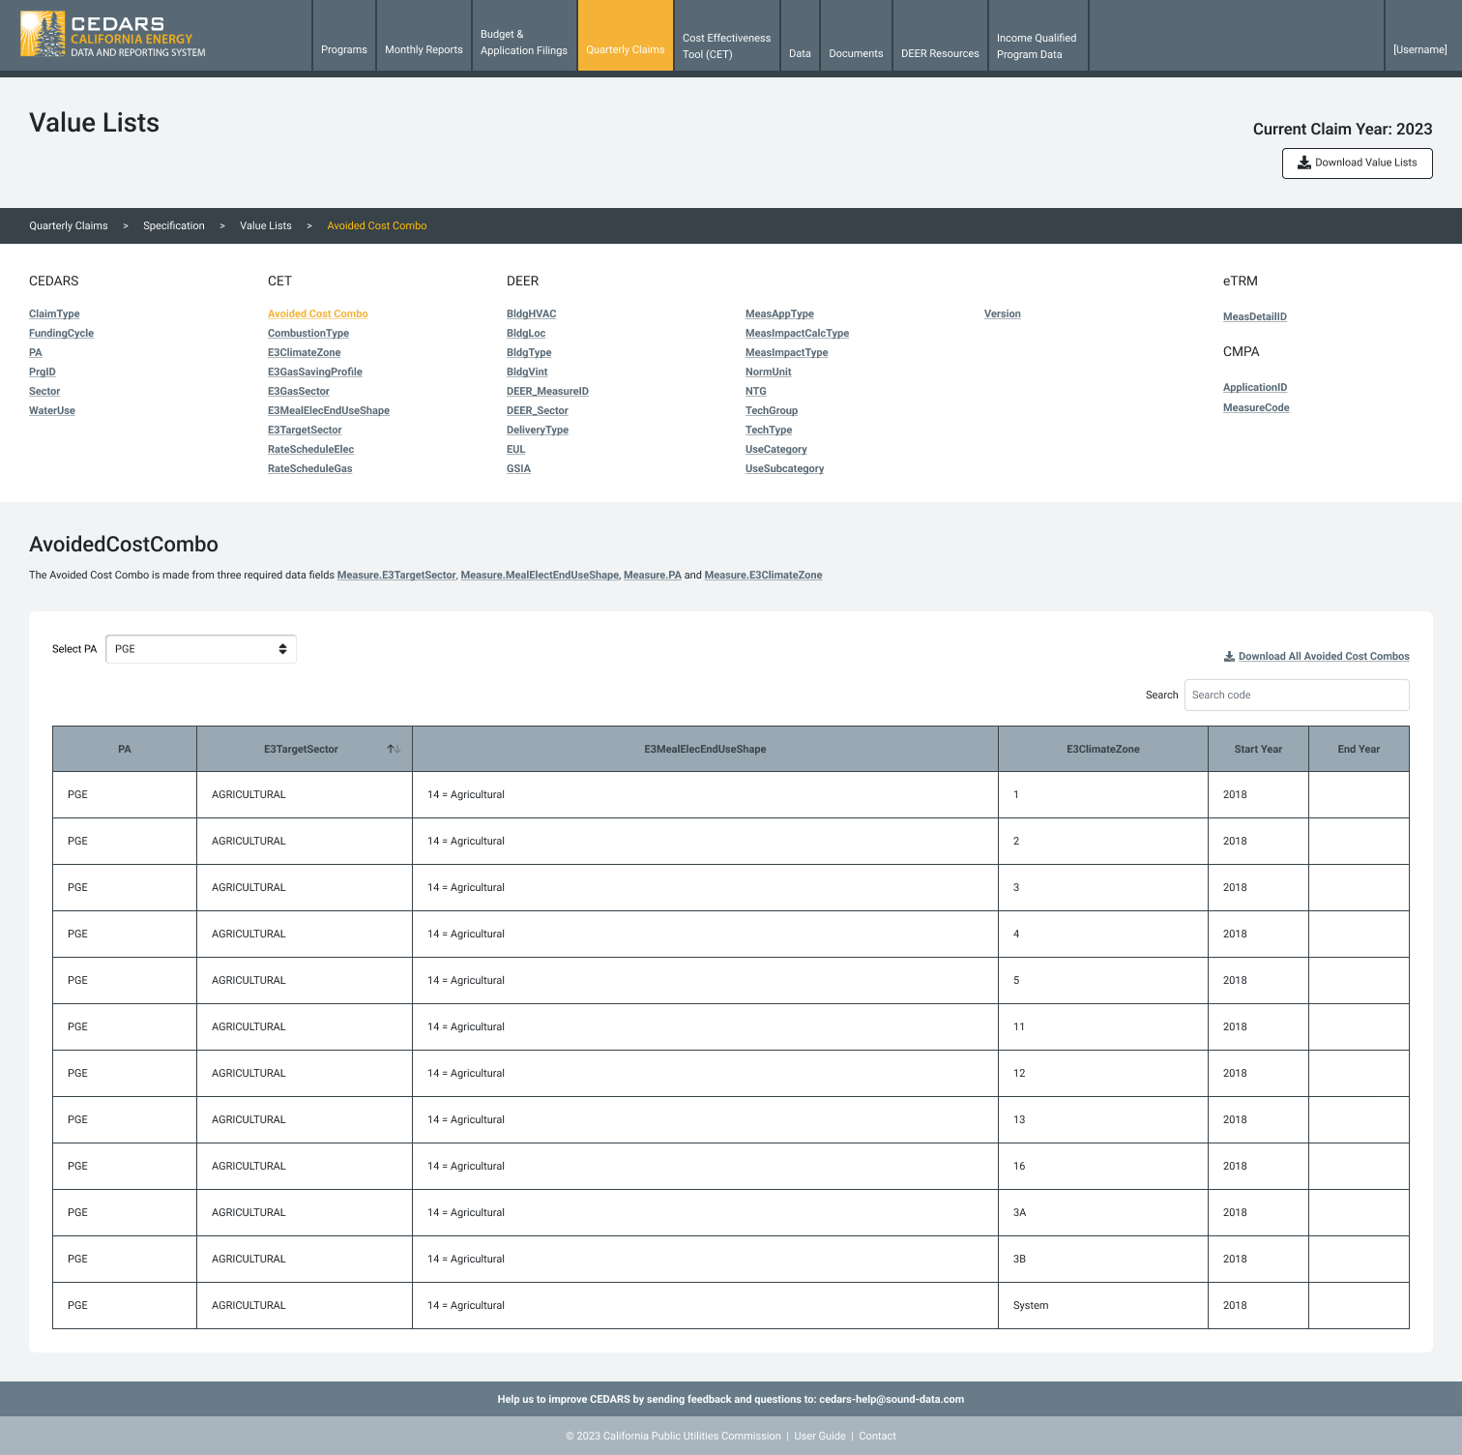This screenshot has height=1455, width=1462.
Task: Open the Programs menu
Action: coord(343,49)
